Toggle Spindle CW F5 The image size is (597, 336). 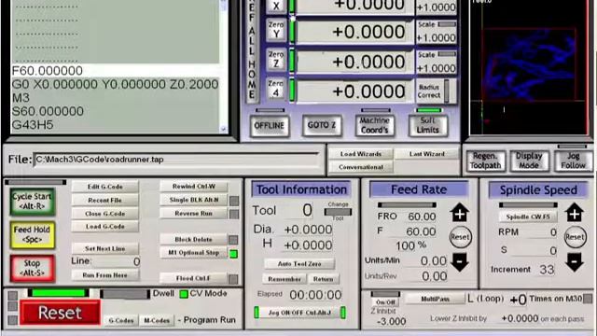[528, 217]
